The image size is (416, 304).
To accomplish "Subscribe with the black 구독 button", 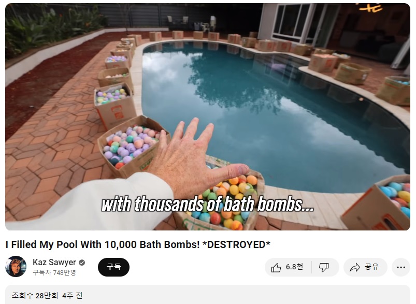I will (x=113, y=267).
